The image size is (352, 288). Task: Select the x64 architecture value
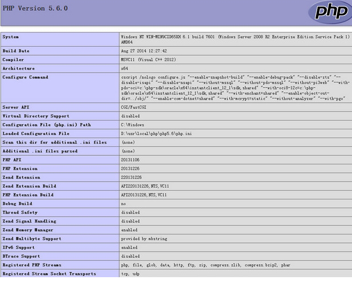pos(124,68)
